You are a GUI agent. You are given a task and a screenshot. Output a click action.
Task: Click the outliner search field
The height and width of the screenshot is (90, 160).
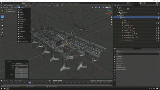136,5
